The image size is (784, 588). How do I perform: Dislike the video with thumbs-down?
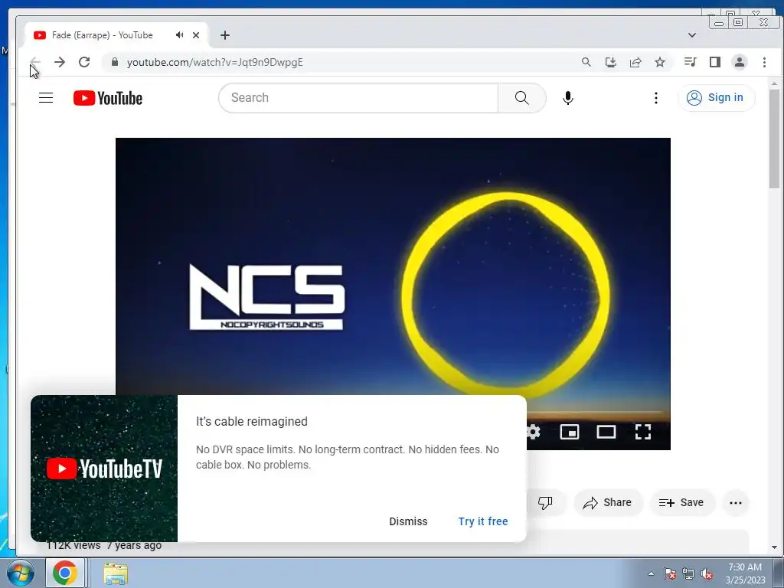(x=545, y=502)
